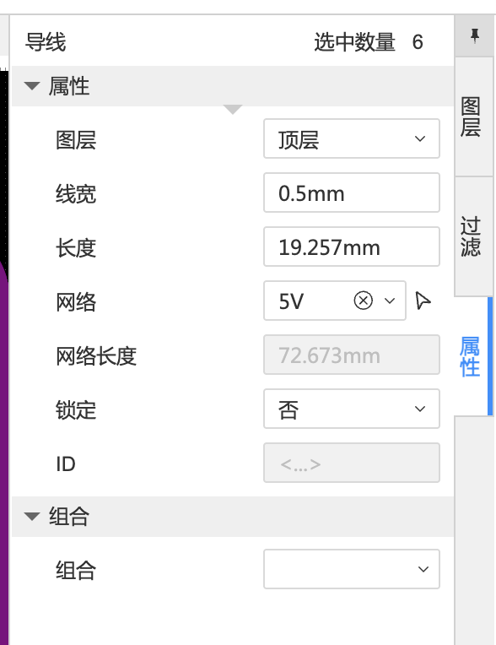Click the 网络长度 field 72.673mm
The height and width of the screenshot is (645, 496).
click(352, 355)
